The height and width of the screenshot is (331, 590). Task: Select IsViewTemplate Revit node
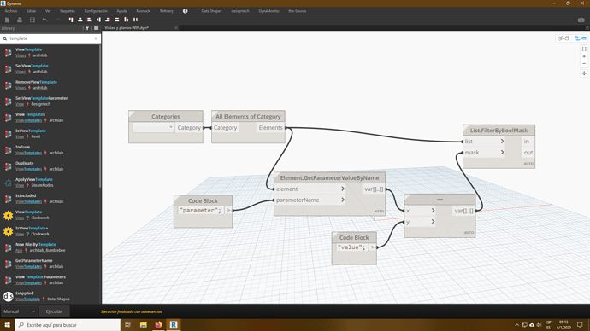[x=31, y=131]
